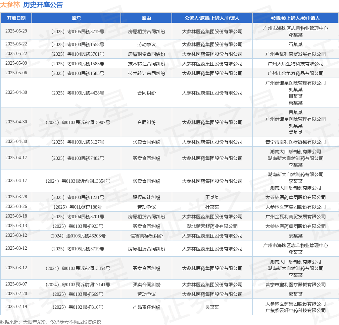The image size is (339, 325).
Task: Select date cell 2025-05-29
Action: pos(16,31)
